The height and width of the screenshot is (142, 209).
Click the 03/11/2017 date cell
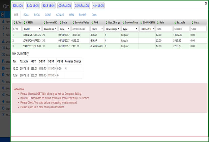pos(64,35)
